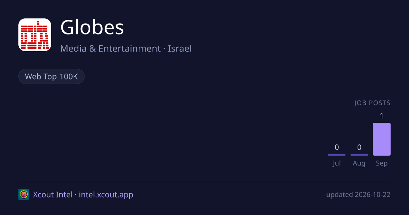Click the flat Jul bar marker
This screenshot has width=409, height=215.
(337, 155)
